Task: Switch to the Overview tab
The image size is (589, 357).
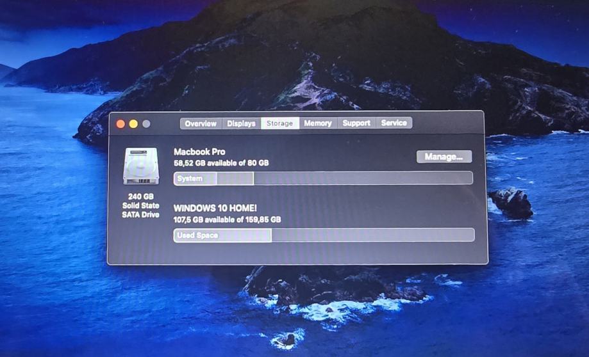Action: pos(201,123)
